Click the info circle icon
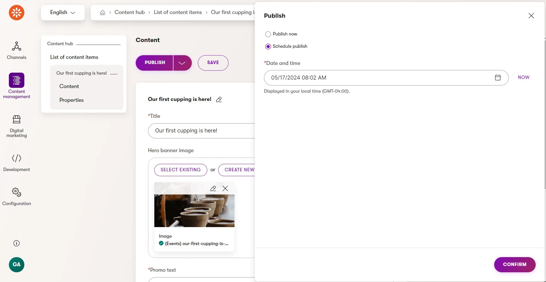The height and width of the screenshot is (282, 546). [17, 243]
